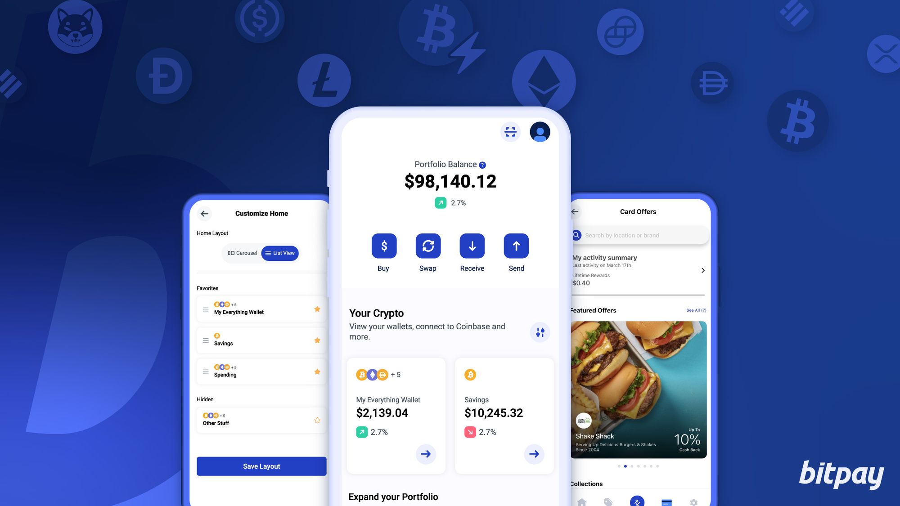Open My activity summary expander
The image size is (900, 506).
[703, 270]
